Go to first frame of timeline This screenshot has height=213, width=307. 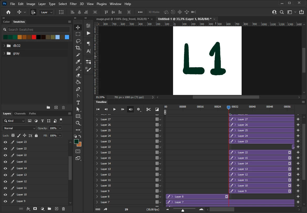click(x=98, y=109)
